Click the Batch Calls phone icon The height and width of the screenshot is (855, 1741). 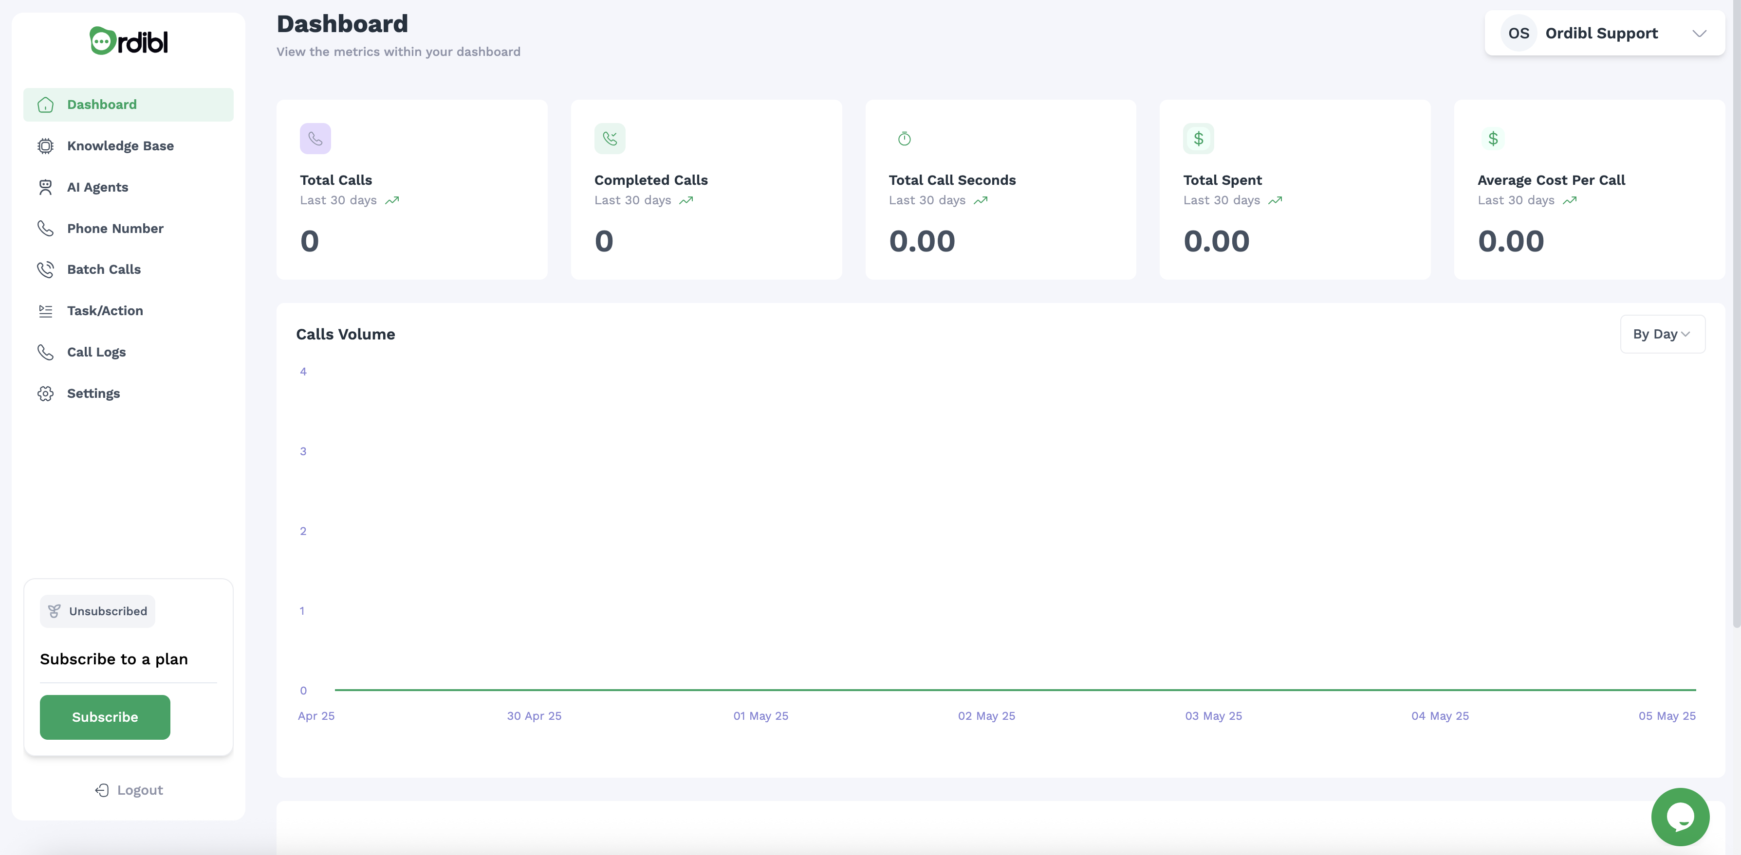45,269
